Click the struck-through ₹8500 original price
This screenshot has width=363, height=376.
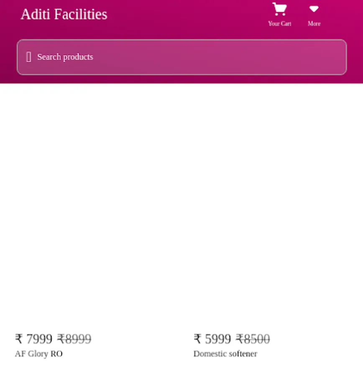click(253, 339)
